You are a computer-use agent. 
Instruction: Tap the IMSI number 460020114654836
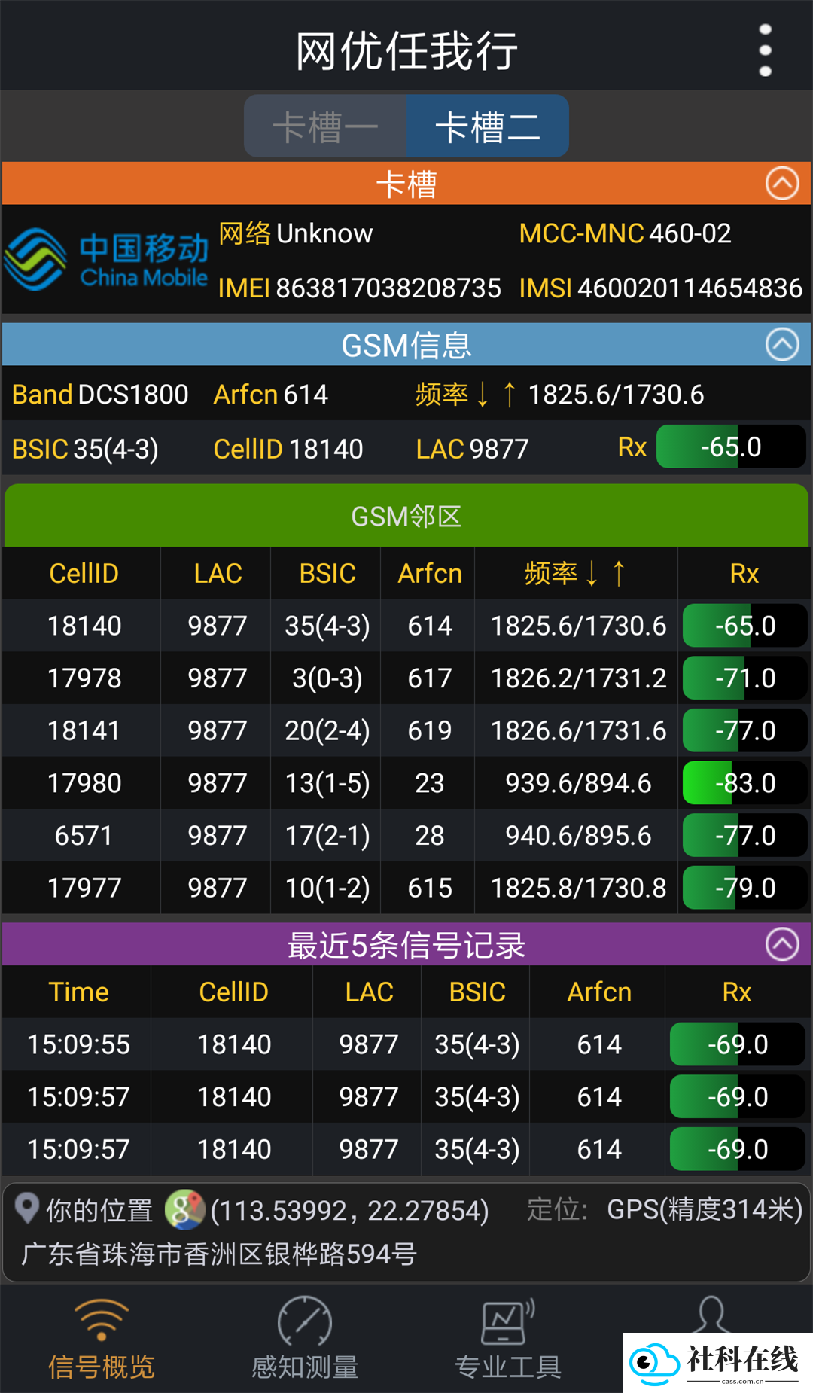[690, 288]
